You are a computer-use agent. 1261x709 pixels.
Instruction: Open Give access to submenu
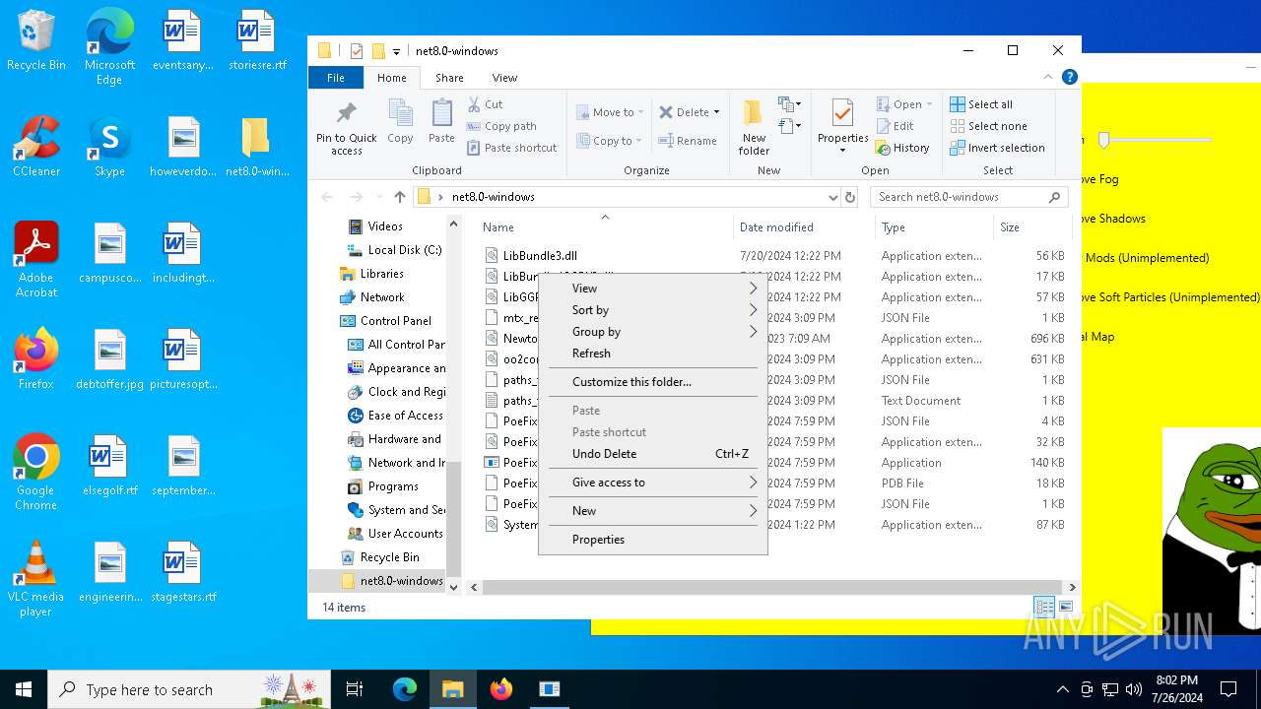653,483
